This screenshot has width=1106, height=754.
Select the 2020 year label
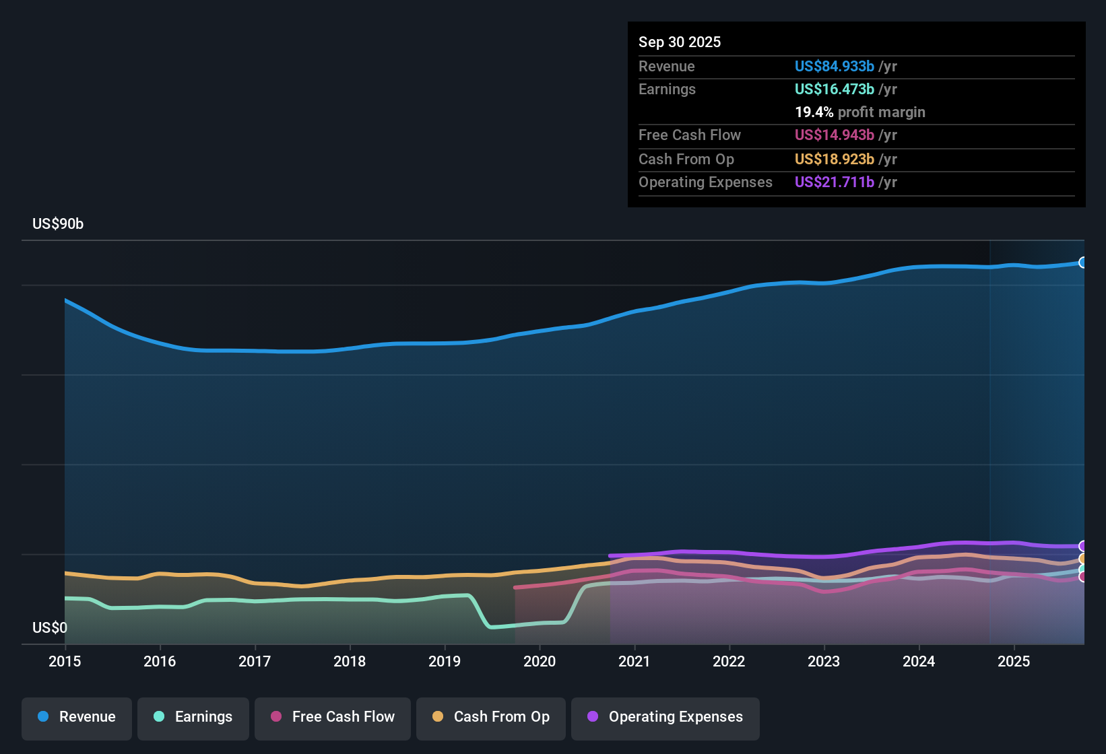(x=540, y=662)
